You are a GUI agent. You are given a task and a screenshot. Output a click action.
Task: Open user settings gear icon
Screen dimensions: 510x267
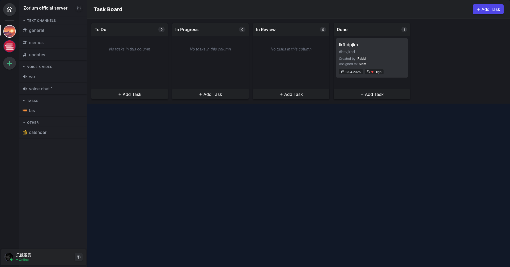(79, 257)
